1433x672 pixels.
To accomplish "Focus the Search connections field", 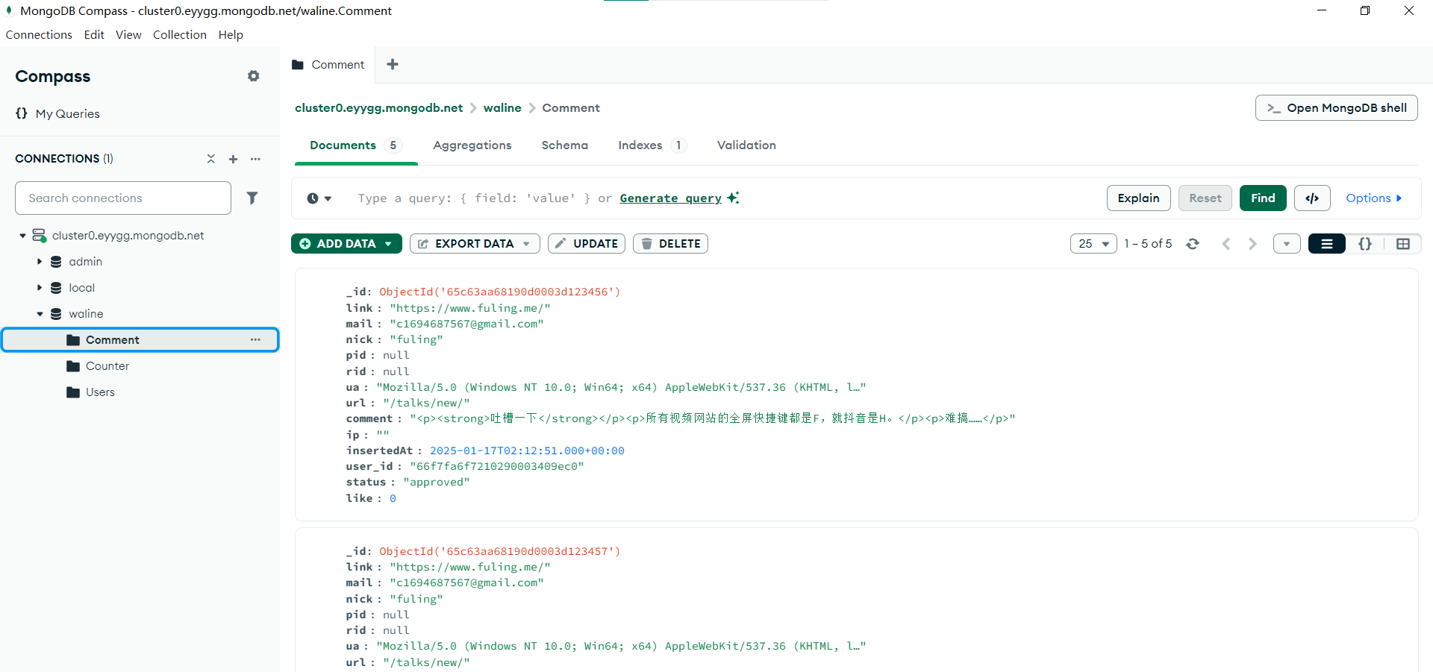I will pos(123,198).
